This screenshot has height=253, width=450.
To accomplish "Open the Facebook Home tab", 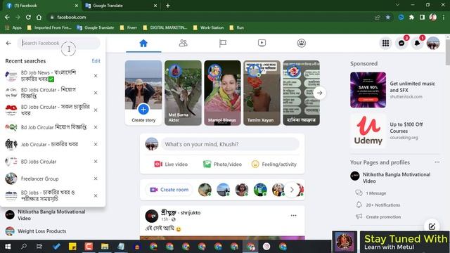I will click(143, 44).
